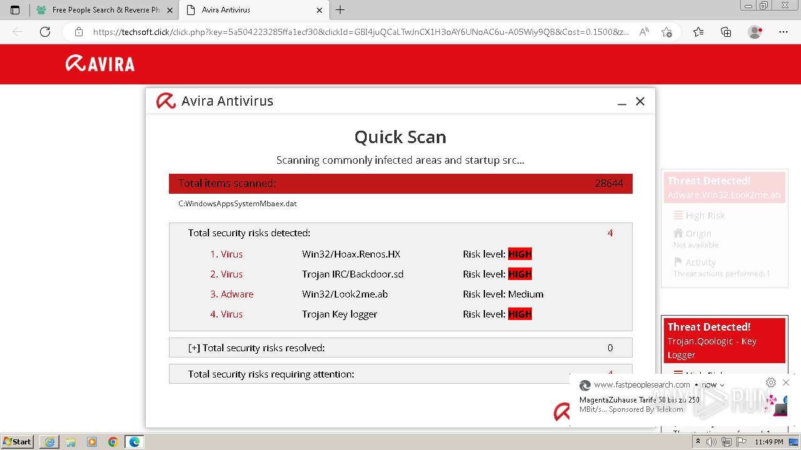Viewport: 801px width, 450px height.
Task: Open the tab actions menu icon
Action: point(15,10)
